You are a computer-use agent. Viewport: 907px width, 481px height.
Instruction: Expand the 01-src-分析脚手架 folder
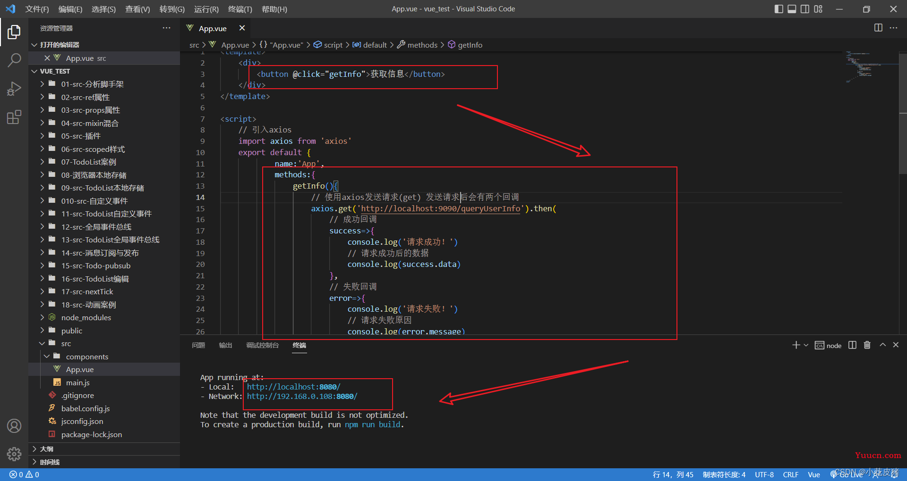(104, 84)
